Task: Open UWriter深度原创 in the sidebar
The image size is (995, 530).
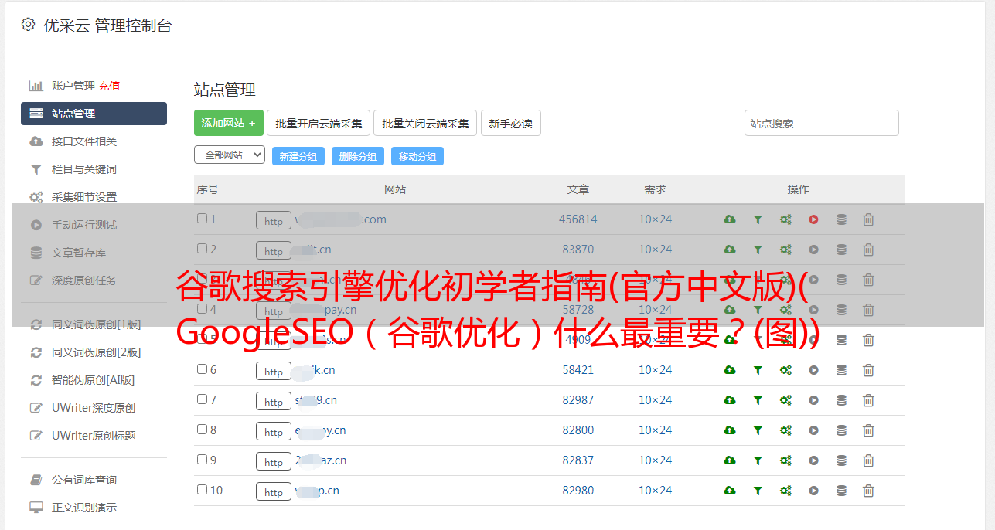Action: tap(94, 408)
